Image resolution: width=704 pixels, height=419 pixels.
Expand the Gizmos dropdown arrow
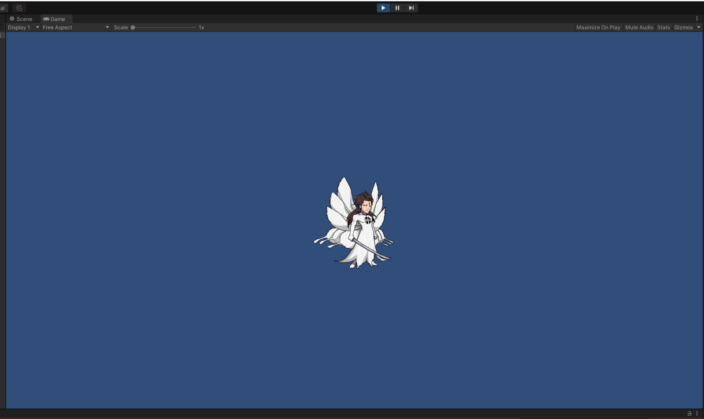tap(699, 27)
